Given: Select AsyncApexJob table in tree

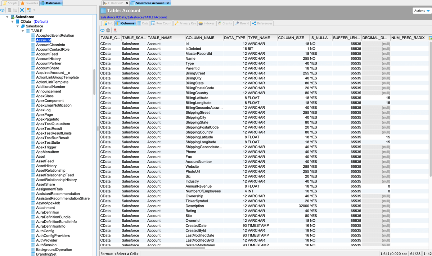Looking at the screenshot, I should click(x=49, y=203).
